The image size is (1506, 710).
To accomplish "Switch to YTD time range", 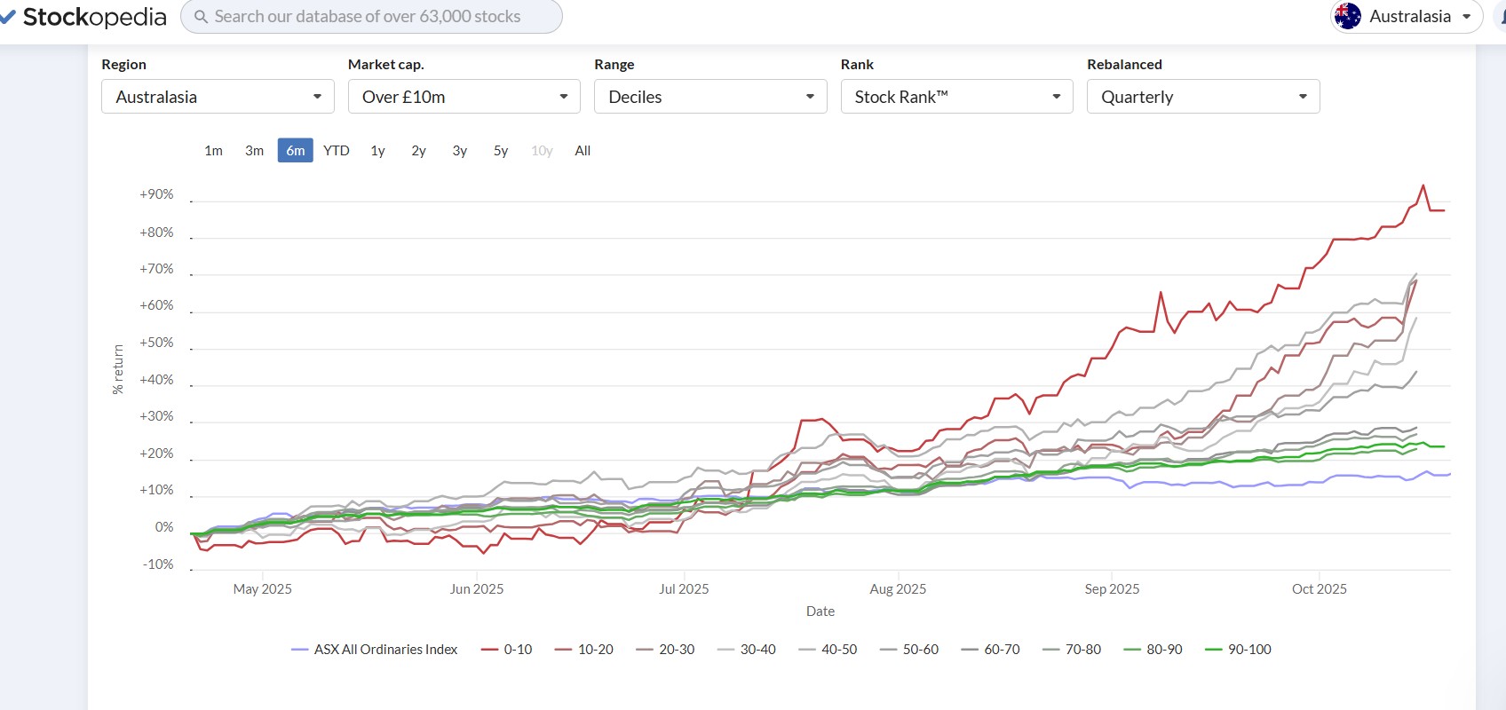I will click(x=336, y=151).
